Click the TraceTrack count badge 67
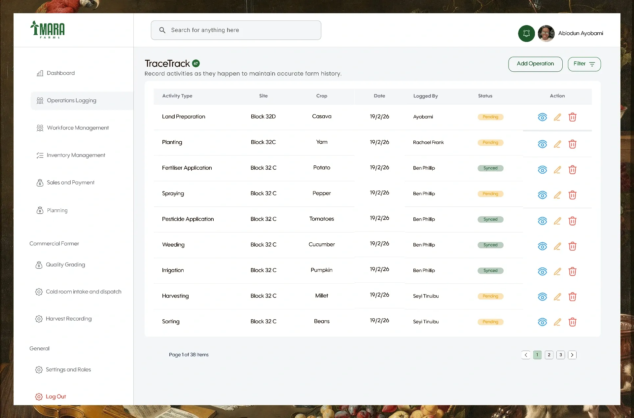The image size is (634, 418). (196, 63)
